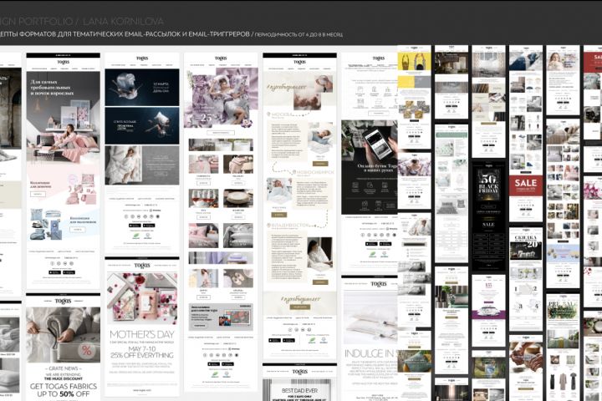Screen dimensions: 602x401
Task: Select the wine glasses product thumbnail
Action: (203, 198)
